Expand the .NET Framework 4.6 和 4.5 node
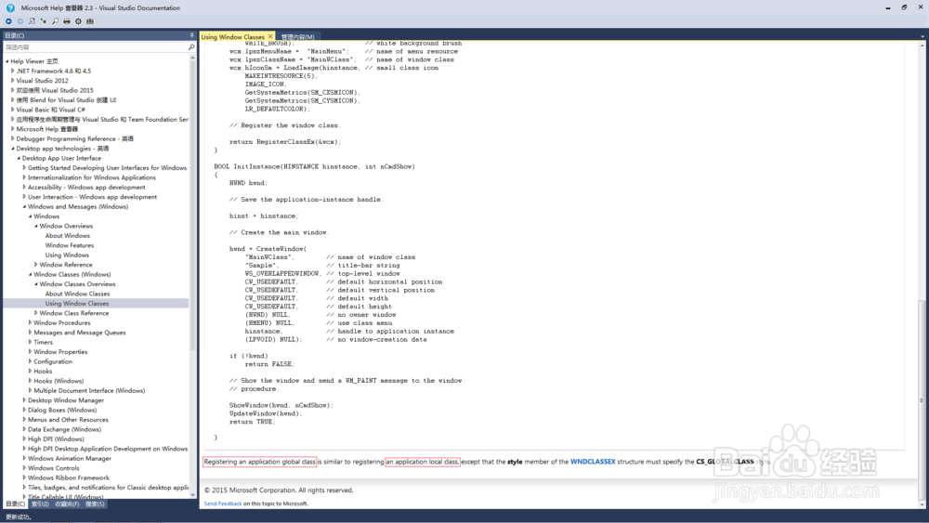Screen dimensions: 929x523 (12, 71)
